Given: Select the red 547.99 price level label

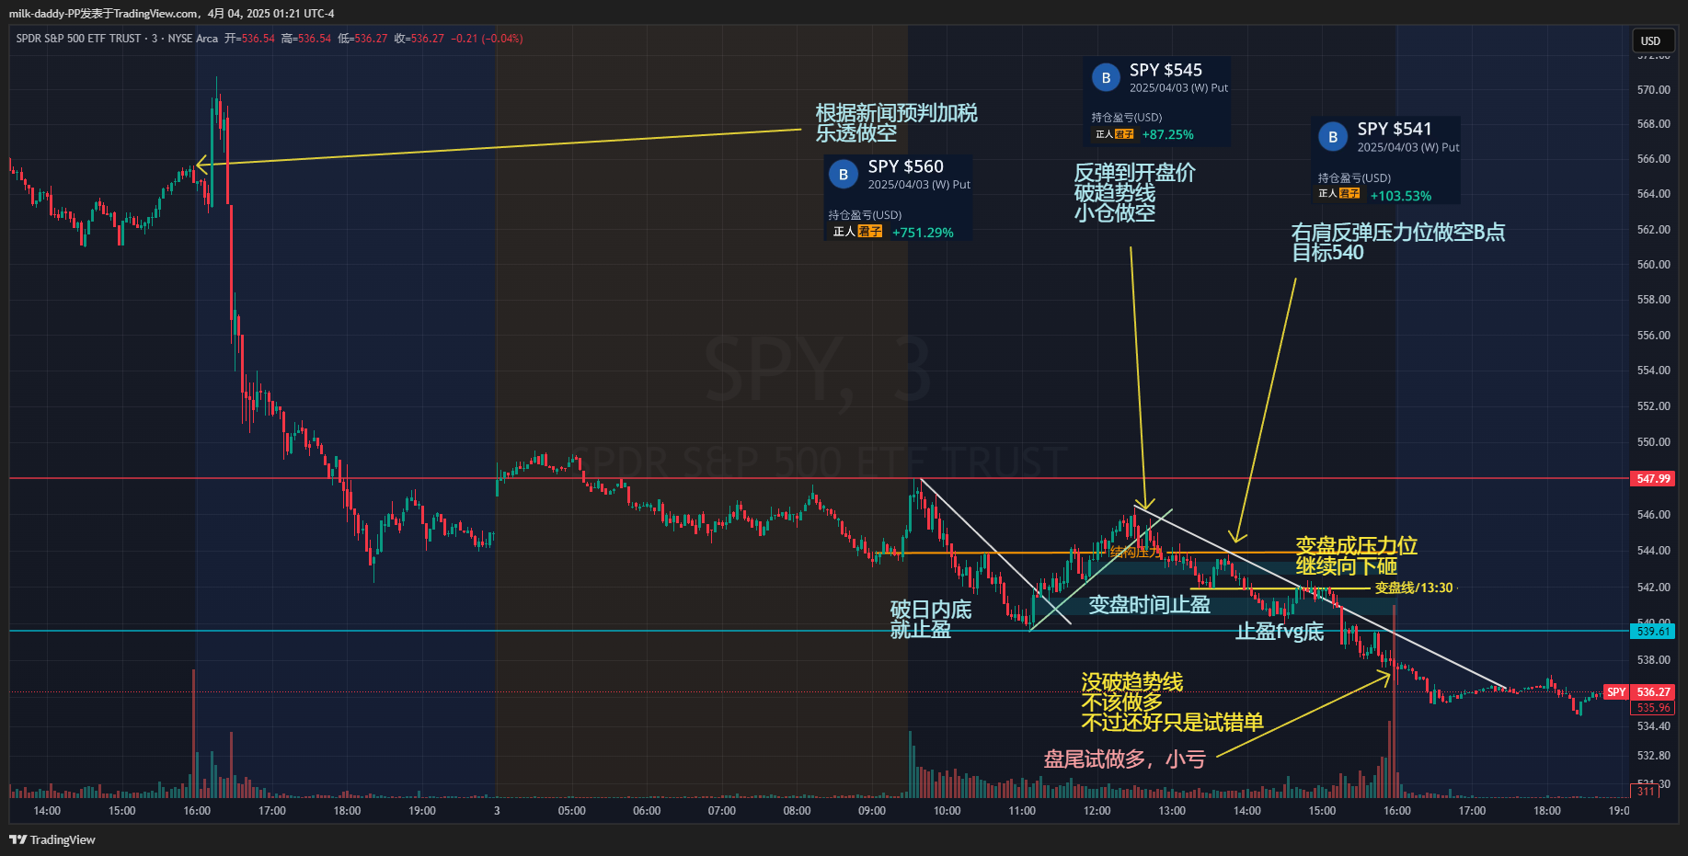Looking at the screenshot, I should [1653, 479].
